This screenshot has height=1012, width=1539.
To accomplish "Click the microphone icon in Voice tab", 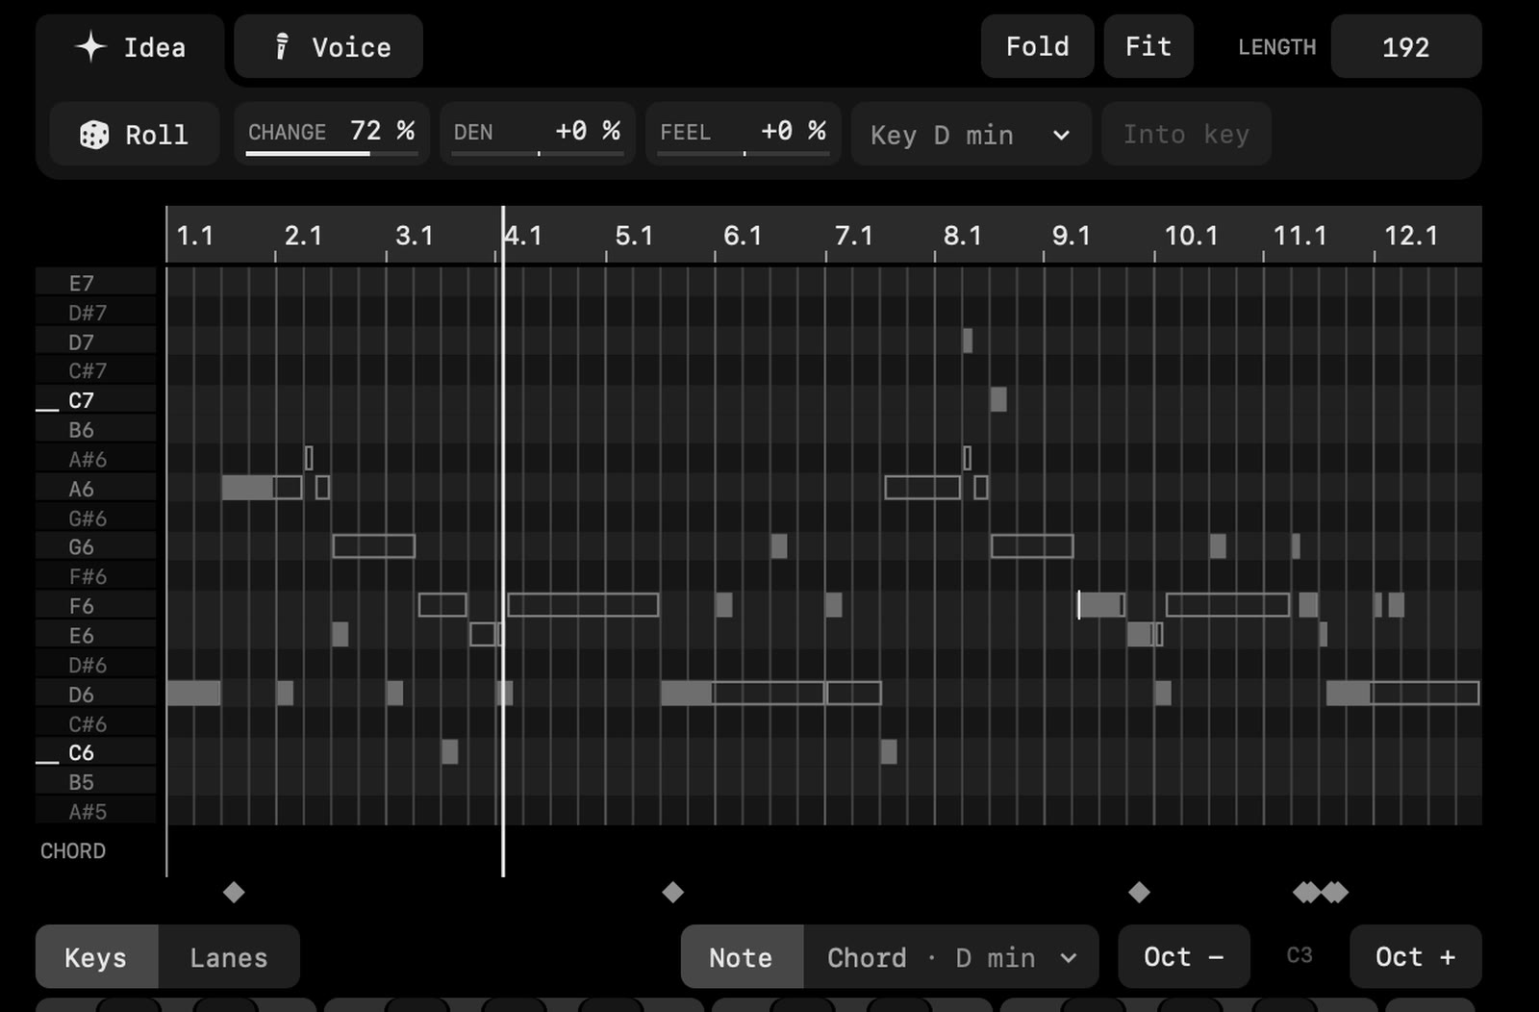I will pos(282,47).
